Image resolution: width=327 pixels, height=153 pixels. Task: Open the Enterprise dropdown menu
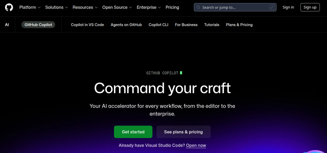click(149, 7)
